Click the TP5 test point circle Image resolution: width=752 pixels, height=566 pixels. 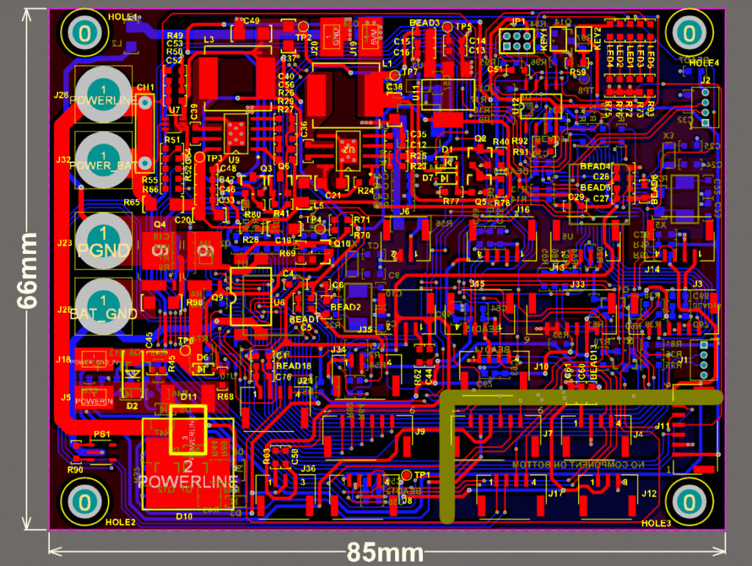click(x=446, y=26)
